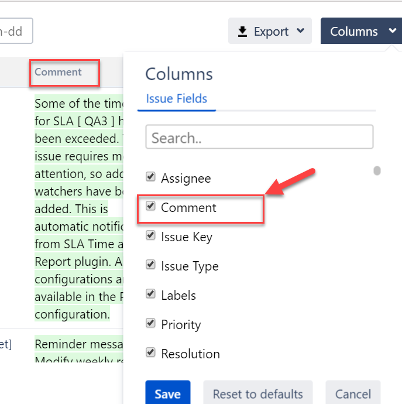
Task: Click the Comment column header
Action: (58, 72)
